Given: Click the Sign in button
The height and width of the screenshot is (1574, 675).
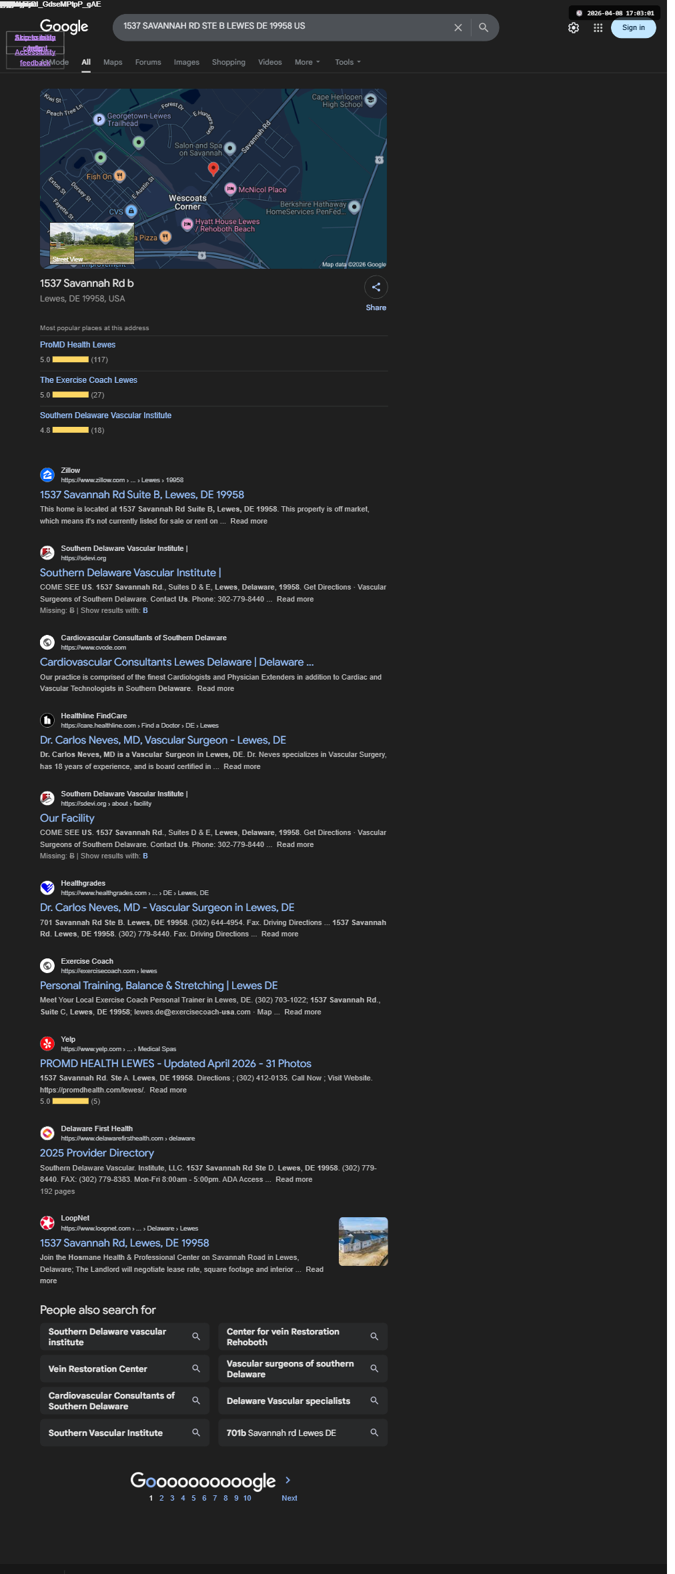Looking at the screenshot, I should [634, 28].
